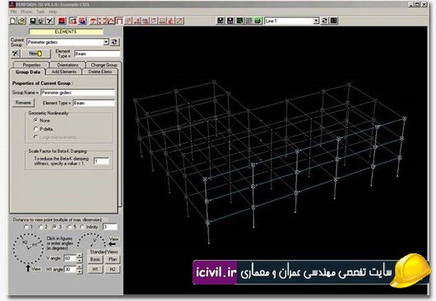436x301 pixels.
Task: Click the View up-arrow under H dial
Action: pyautogui.click(x=28, y=268)
